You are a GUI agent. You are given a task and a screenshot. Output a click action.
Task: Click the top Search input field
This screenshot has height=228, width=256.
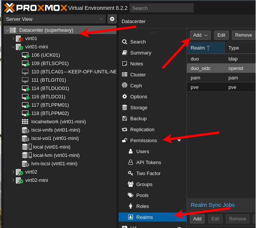(161, 8)
